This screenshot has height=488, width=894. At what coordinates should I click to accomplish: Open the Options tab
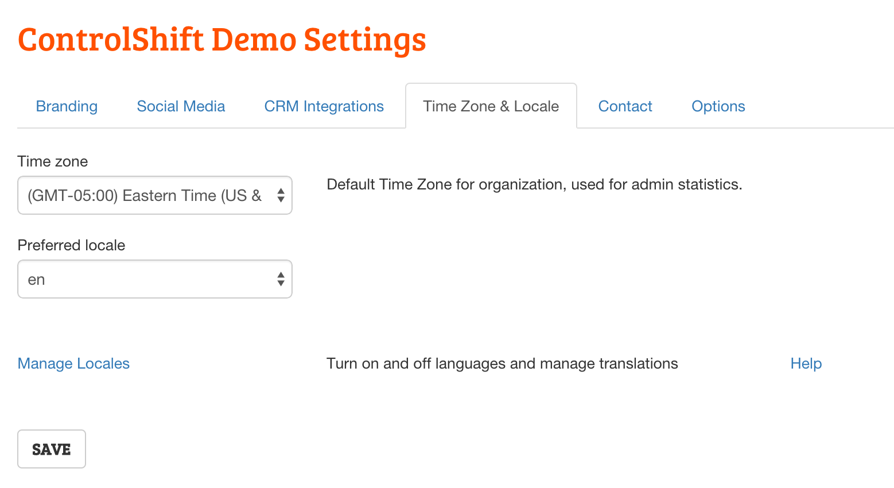[718, 106]
